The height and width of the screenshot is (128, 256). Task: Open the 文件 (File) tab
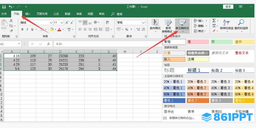(x=4, y=14)
